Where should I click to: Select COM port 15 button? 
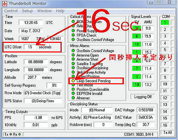click(x=165, y=118)
